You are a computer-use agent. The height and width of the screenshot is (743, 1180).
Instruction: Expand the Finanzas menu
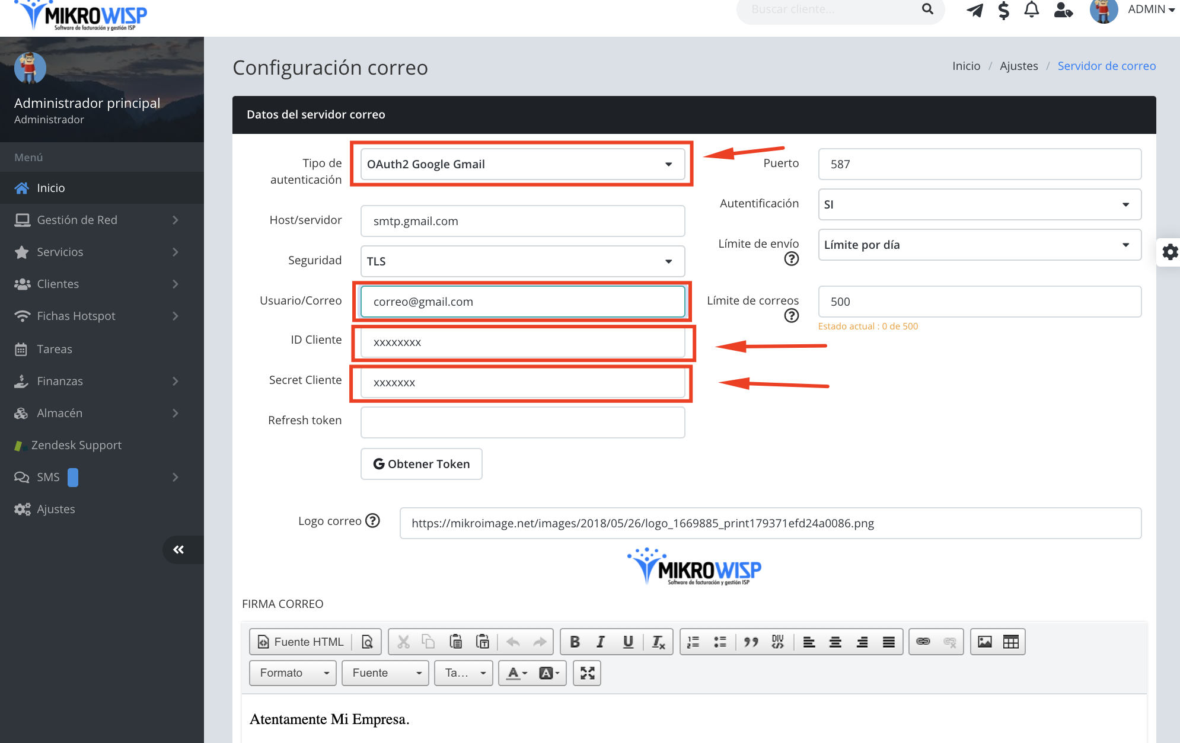click(x=102, y=381)
